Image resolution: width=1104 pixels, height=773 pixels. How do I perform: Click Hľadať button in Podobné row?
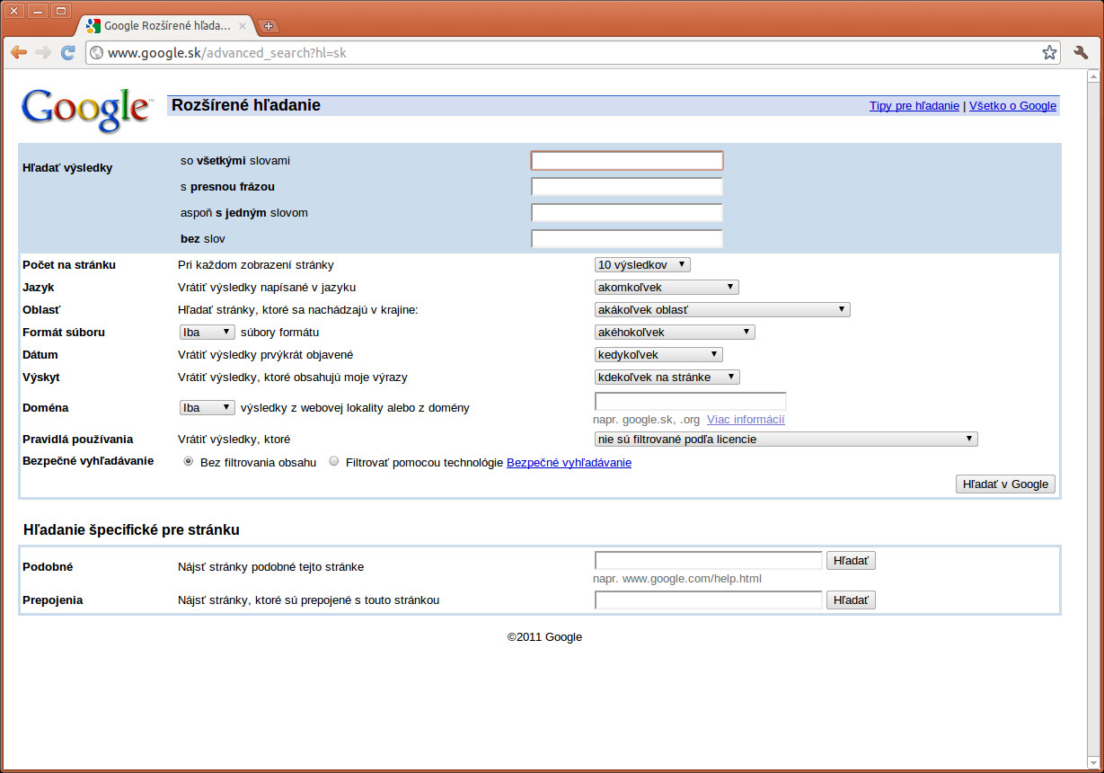point(851,560)
